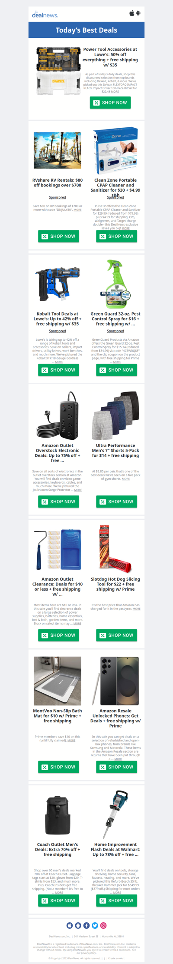
Task: Open the Amazon Resale phones image
Action: point(115,681)
